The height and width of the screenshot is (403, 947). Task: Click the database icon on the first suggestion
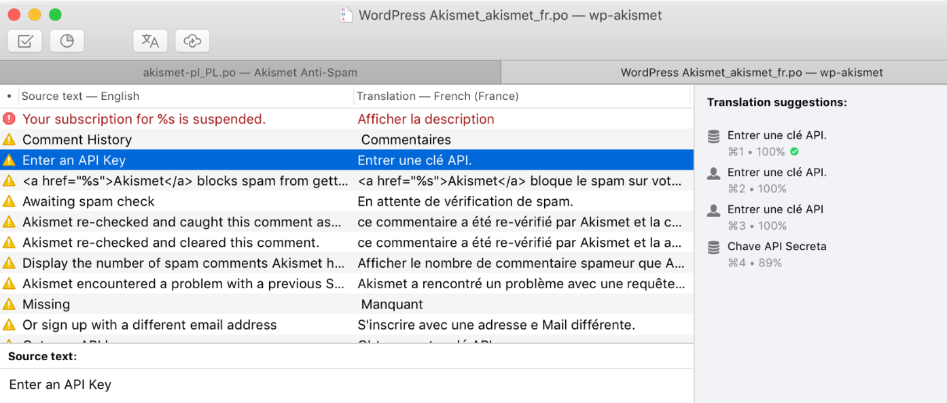pyautogui.click(x=713, y=135)
